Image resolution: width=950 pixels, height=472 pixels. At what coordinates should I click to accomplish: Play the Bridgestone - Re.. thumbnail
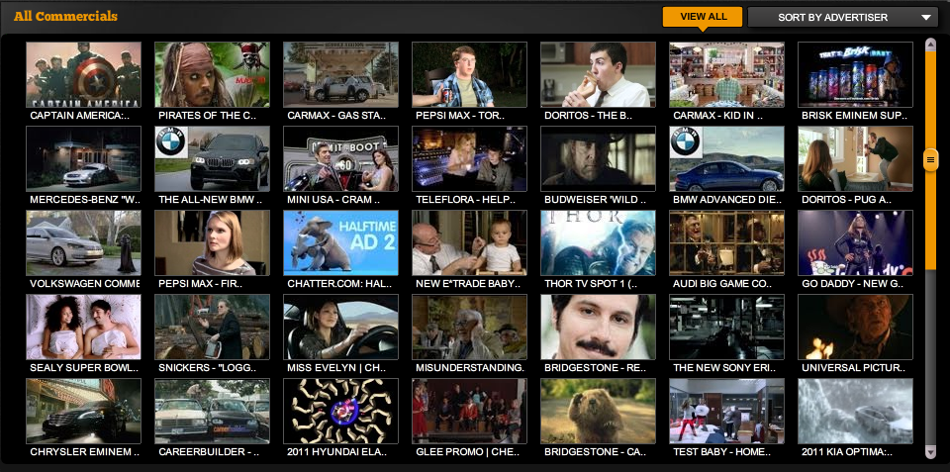[598, 328]
